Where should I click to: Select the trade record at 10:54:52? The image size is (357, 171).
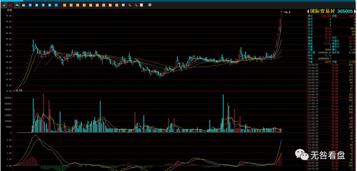[331, 65]
